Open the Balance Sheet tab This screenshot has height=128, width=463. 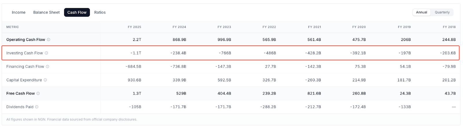pyautogui.click(x=46, y=12)
